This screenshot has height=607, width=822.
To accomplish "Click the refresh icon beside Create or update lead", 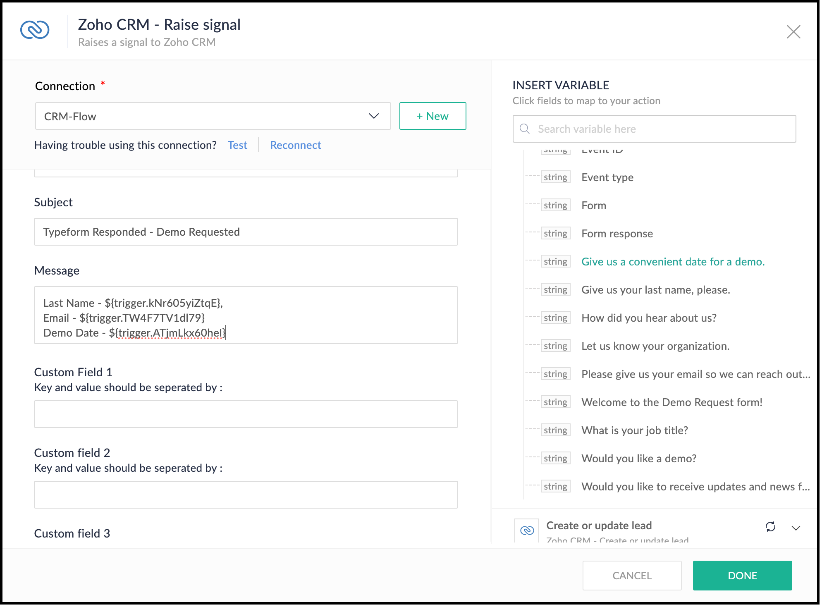I will click(x=770, y=527).
